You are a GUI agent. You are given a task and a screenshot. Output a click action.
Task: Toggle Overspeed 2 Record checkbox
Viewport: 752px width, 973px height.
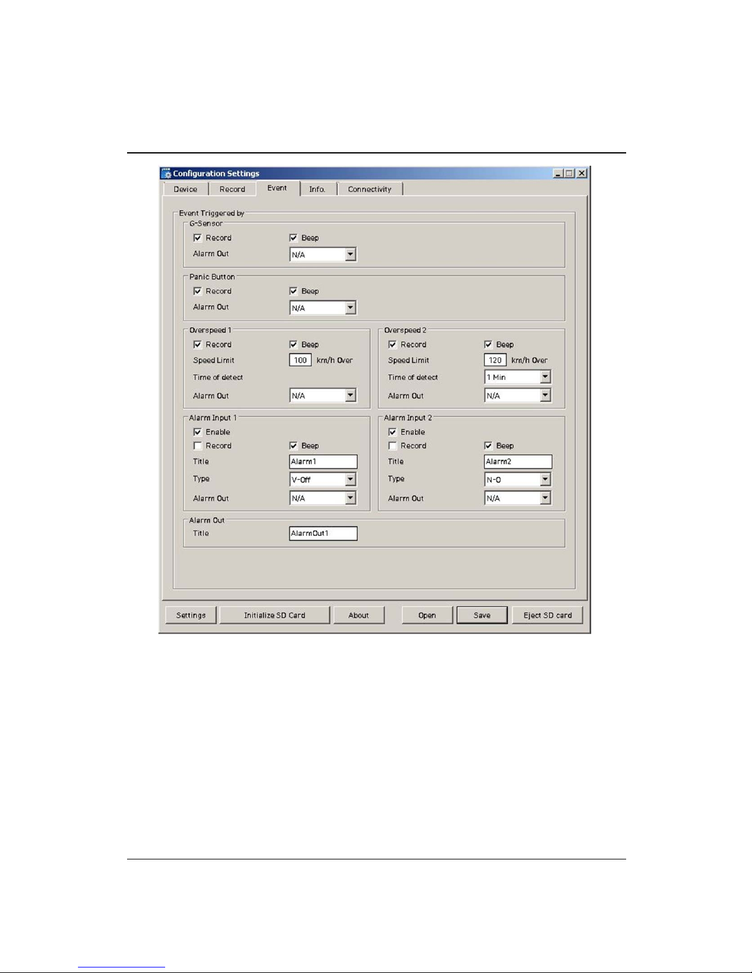[x=392, y=344]
